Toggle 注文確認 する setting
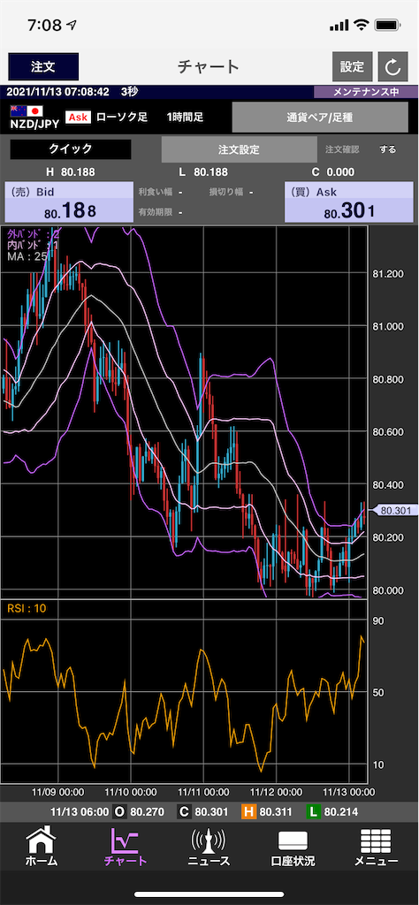This screenshot has height=905, width=419. tap(388, 149)
